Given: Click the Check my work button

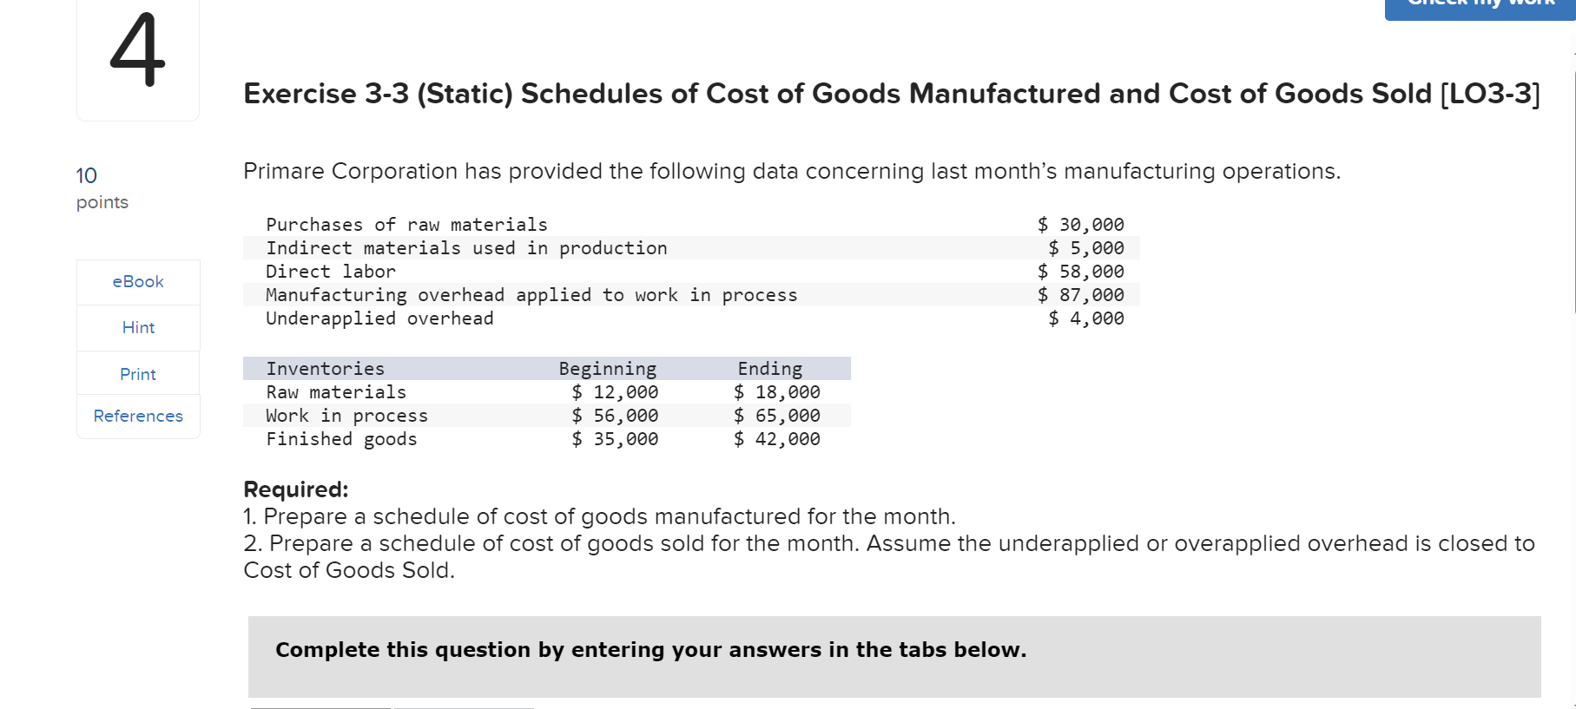Looking at the screenshot, I should tap(1478, 7).
